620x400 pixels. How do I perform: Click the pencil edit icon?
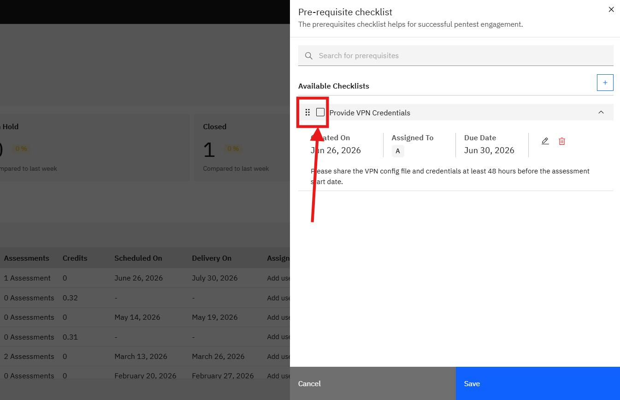pos(545,141)
